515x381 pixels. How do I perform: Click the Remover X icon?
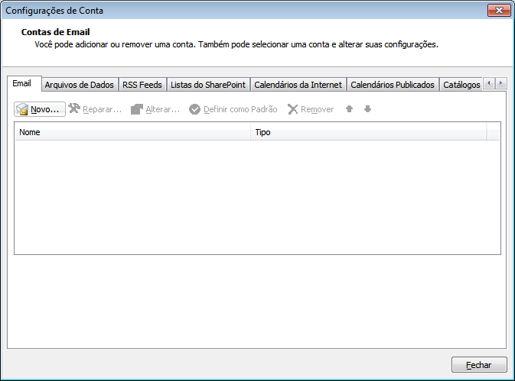[292, 109]
